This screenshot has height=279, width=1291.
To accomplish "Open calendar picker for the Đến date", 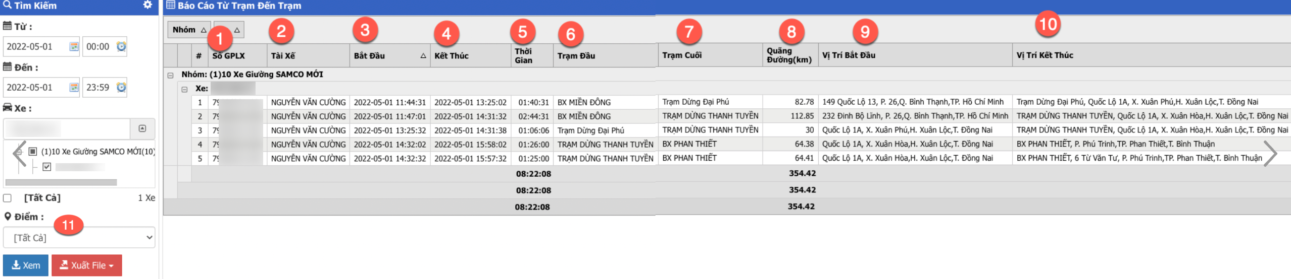I will pyautogui.click(x=74, y=88).
